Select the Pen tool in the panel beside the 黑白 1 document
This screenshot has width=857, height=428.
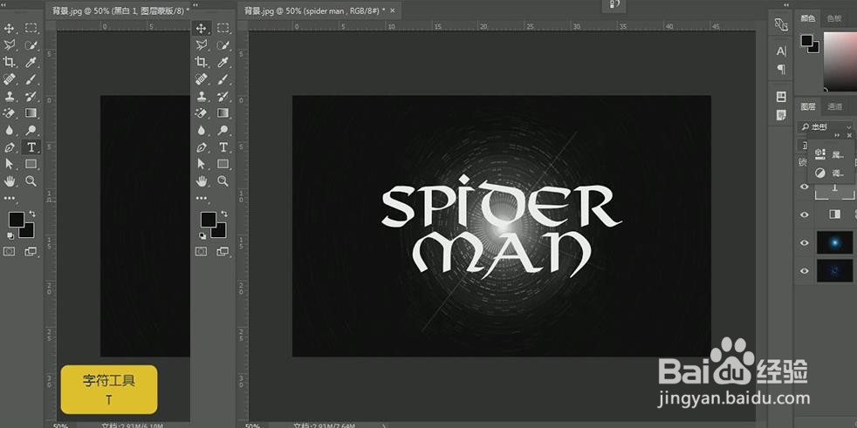pyautogui.click(x=10, y=147)
